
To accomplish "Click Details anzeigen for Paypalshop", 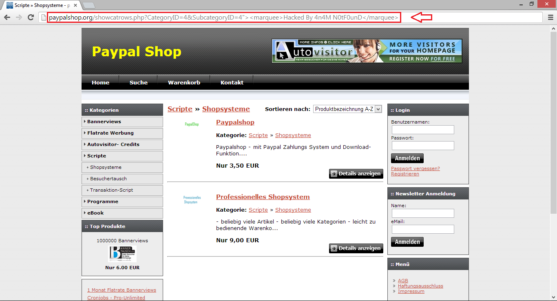I will pyautogui.click(x=356, y=174).
